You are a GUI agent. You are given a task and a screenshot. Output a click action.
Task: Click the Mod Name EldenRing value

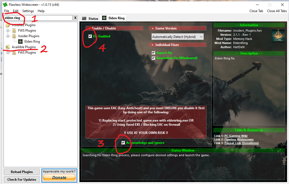240,43
